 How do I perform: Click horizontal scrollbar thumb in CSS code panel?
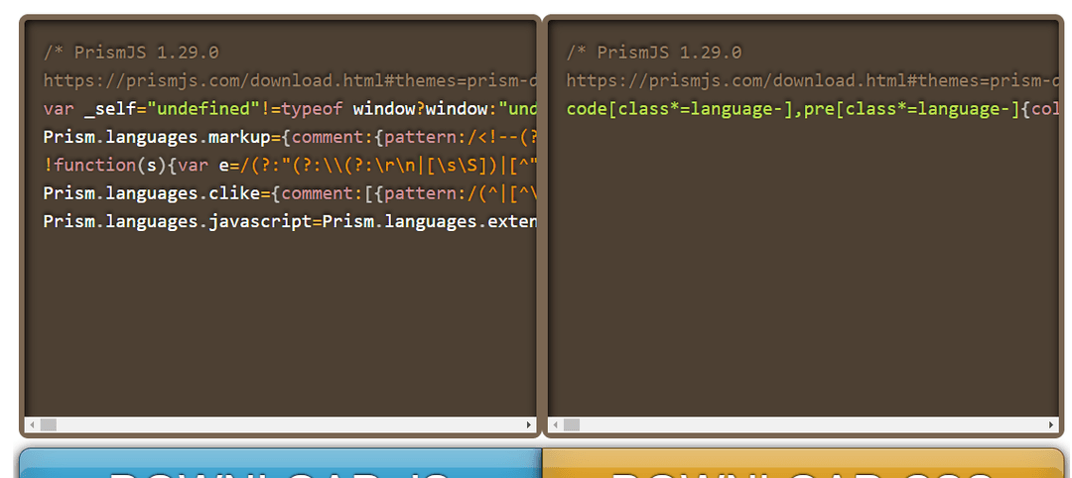[571, 424]
